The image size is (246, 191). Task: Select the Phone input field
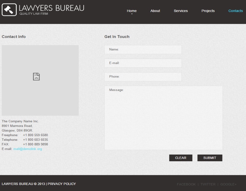click(x=143, y=77)
